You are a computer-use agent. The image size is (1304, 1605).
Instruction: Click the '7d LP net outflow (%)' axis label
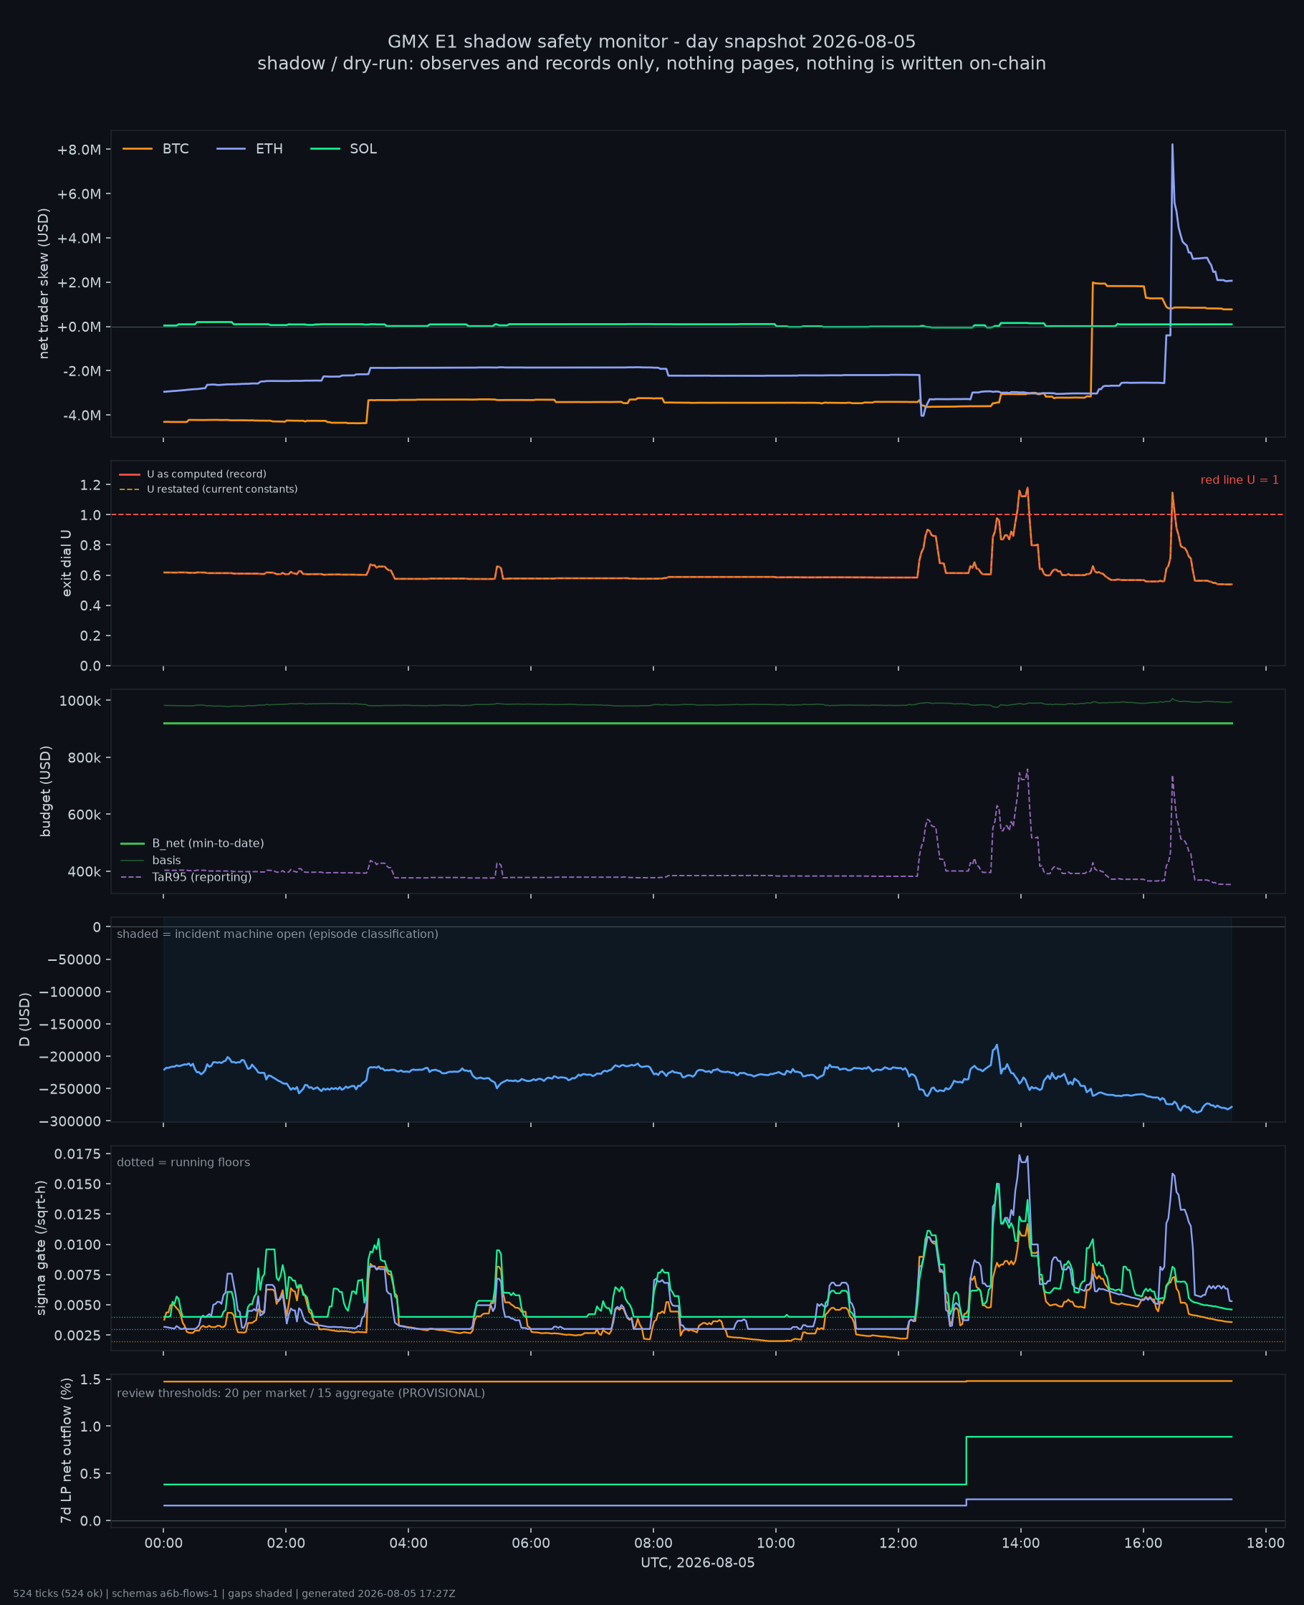(x=66, y=1451)
